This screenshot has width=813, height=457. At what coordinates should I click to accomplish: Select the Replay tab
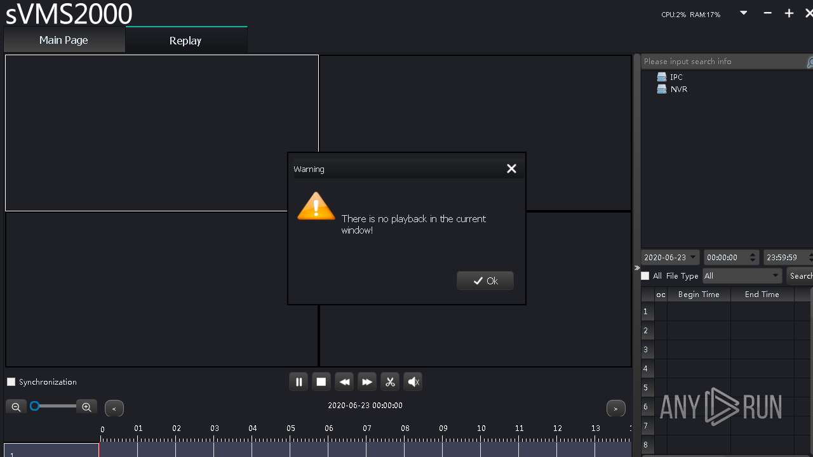point(185,40)
